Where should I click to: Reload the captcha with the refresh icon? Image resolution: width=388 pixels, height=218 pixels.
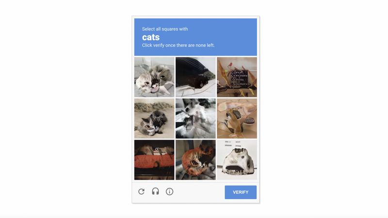coord(141,191)
